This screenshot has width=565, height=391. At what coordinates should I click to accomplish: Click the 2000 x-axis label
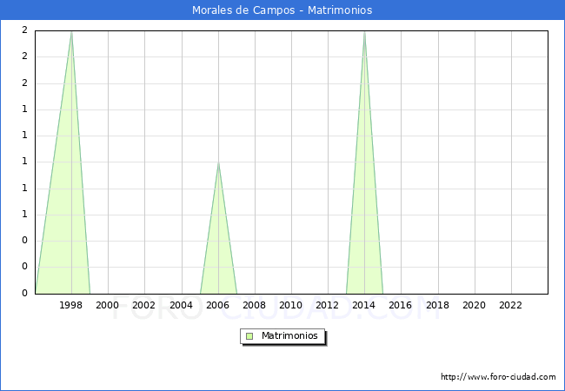[107, 305]
